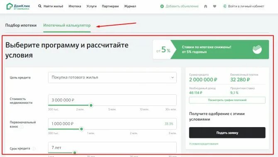Click the info icon beside Первоначальный взнос
Screen dimensions: 278x157
[22, 127]
